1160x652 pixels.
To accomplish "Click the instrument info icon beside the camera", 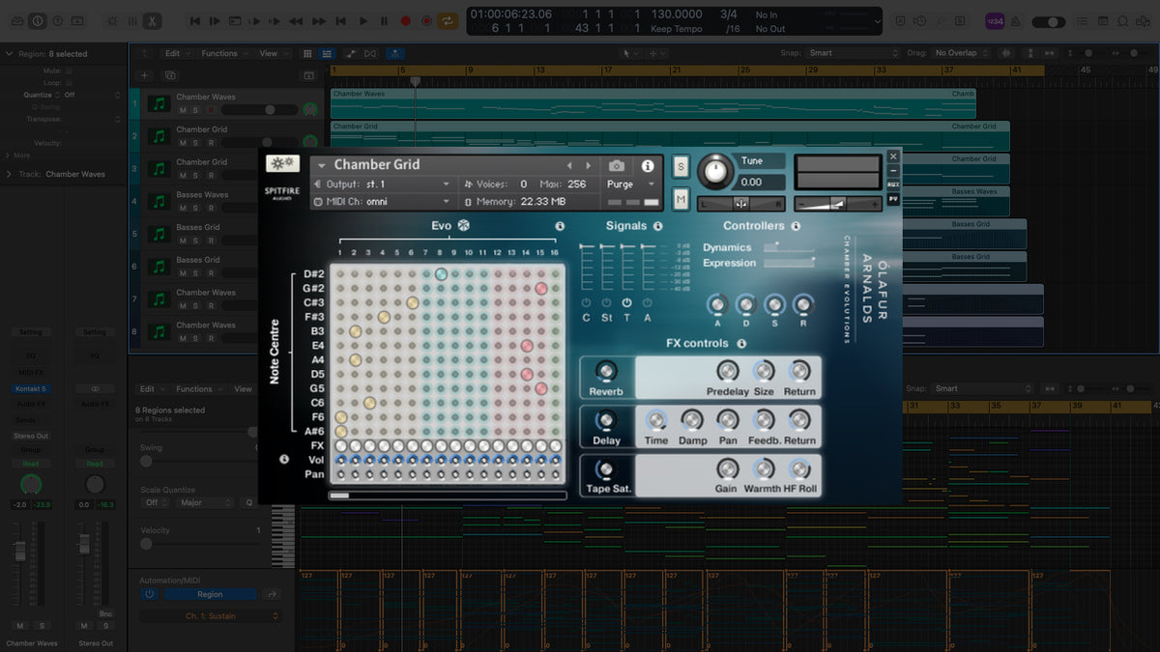I will click(648, 166).
